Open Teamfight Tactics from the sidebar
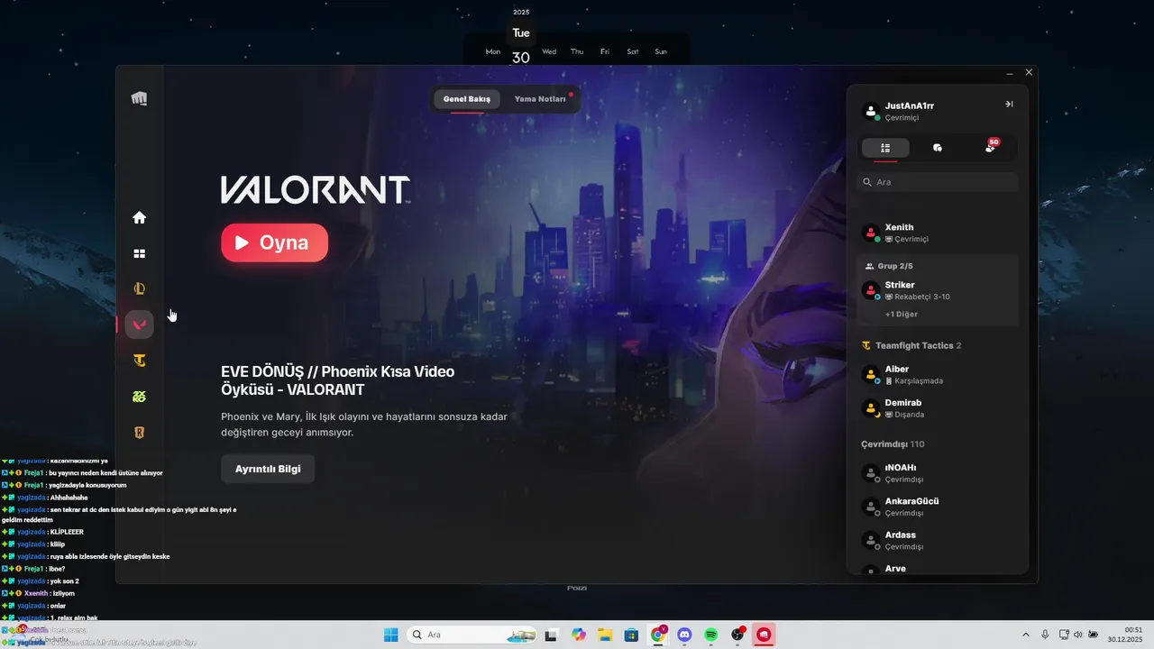The width and height of the screenshot is (1154, 649). tap(139, 361)
